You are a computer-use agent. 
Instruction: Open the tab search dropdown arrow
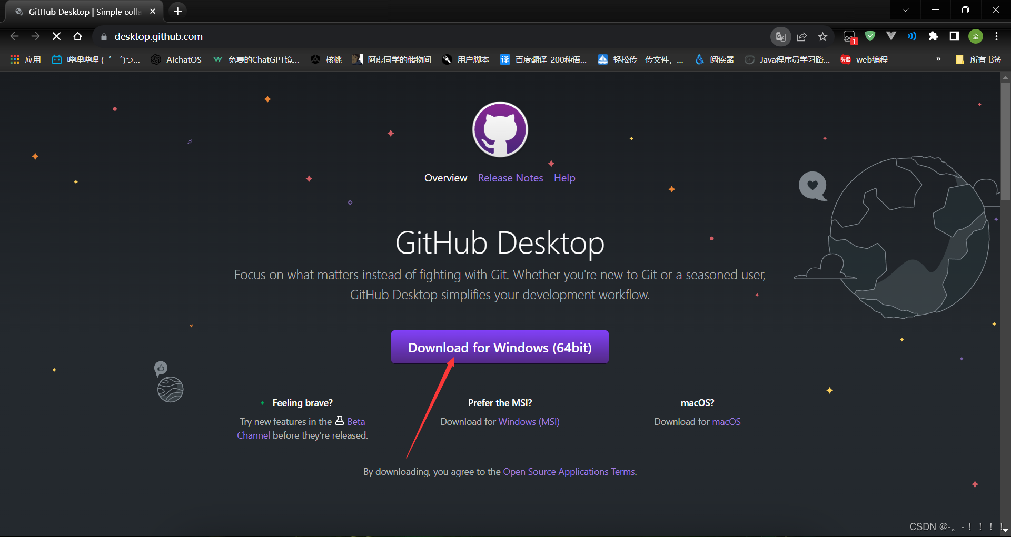(x=905, y=10)
